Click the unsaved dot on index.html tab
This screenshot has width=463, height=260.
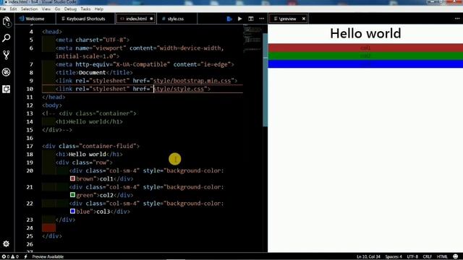tap(151, 19)
